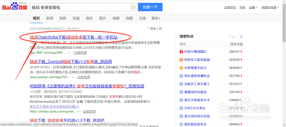Expand dropdown arrow beside www.yxdown.com URL
The width and height of the screenshot is (286, 127).
[73, 77]
